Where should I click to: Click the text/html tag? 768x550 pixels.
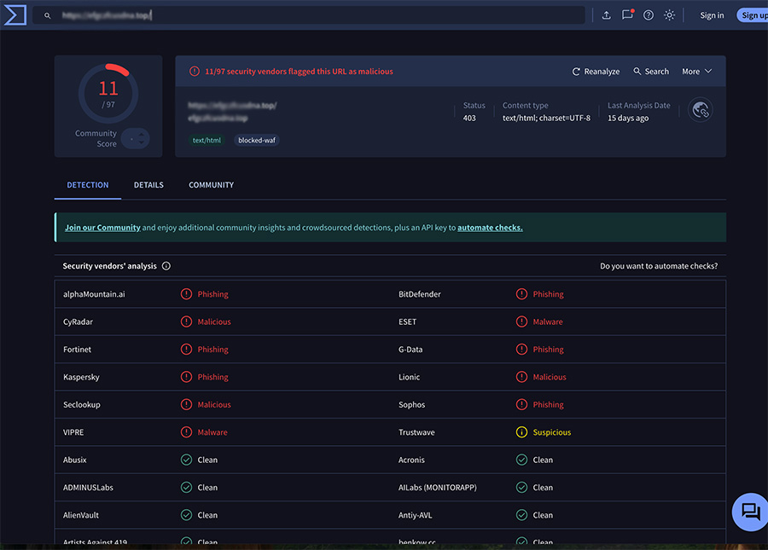pyautogui.click(x=207, y=141)
